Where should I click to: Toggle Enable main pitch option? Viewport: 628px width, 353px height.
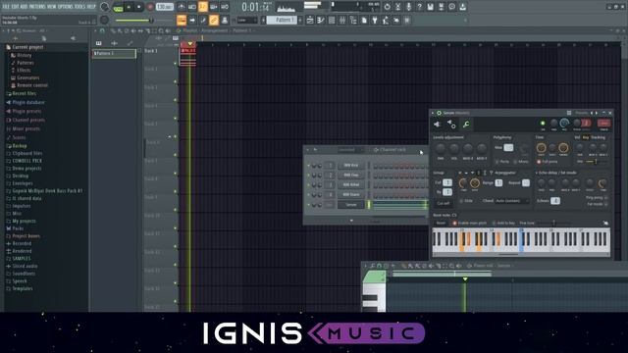pyautogui.click(x=469, y=223)
